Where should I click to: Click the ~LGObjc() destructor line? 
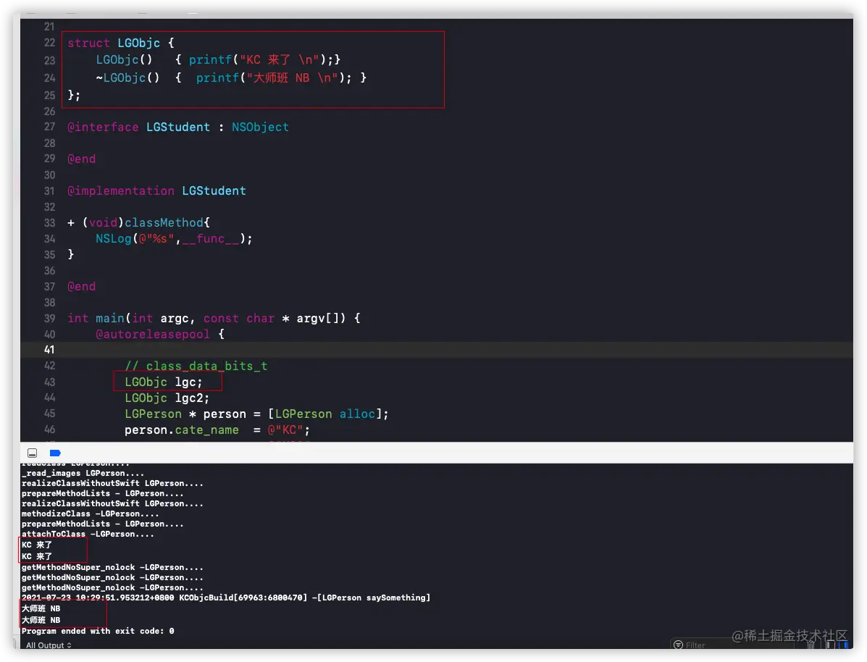(x=231, y=77)
